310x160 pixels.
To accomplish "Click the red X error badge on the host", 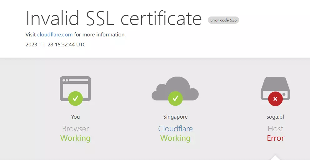I will click(x=275, y=99).
